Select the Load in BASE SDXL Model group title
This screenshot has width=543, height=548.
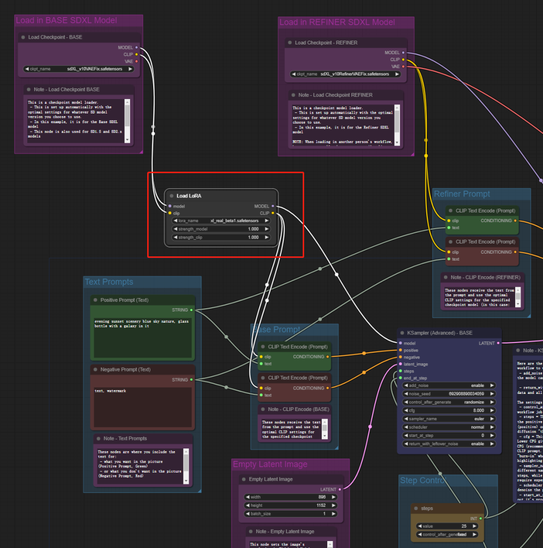pos(66,20)
